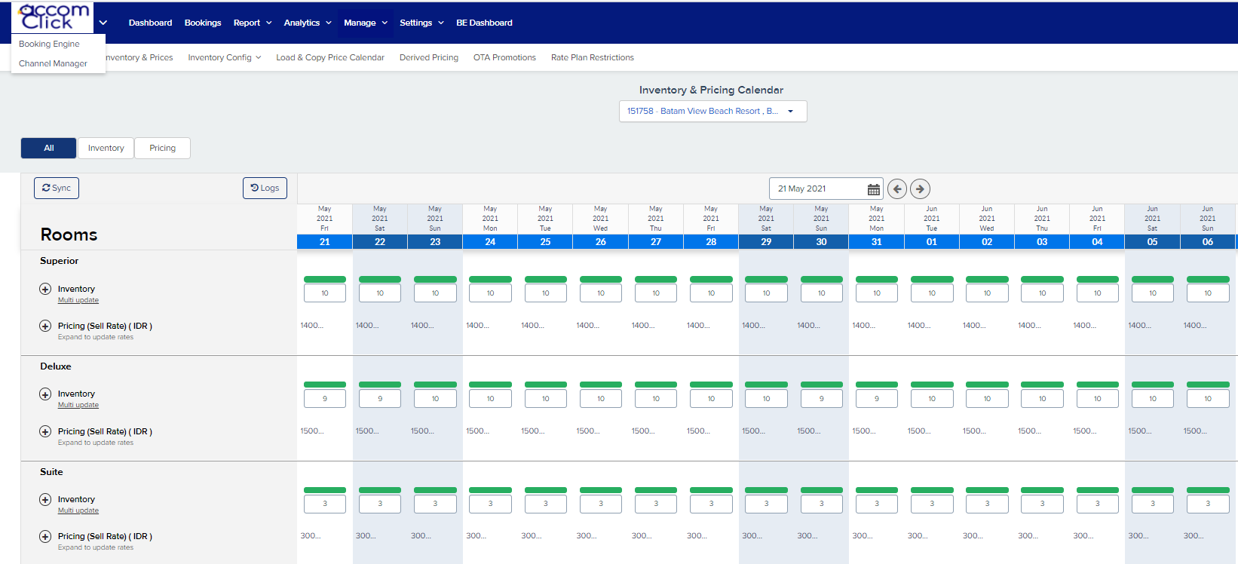Open the calendar date picker icon
The image size is (1238, 564).
coord(873,189)
